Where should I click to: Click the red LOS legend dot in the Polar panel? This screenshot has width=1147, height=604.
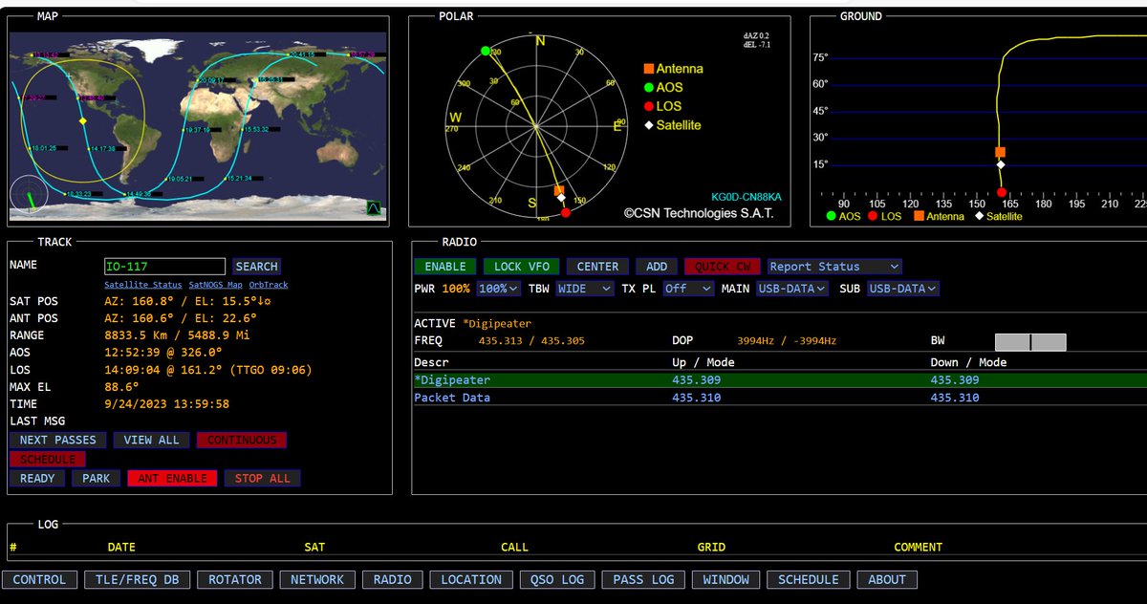click(648, 106)
